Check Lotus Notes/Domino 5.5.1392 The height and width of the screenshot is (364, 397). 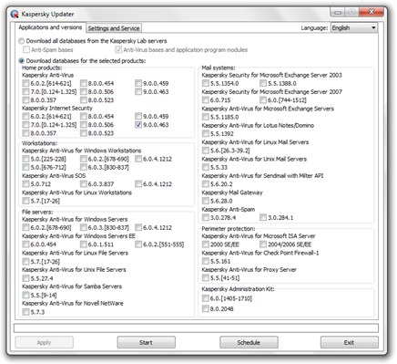206,133
